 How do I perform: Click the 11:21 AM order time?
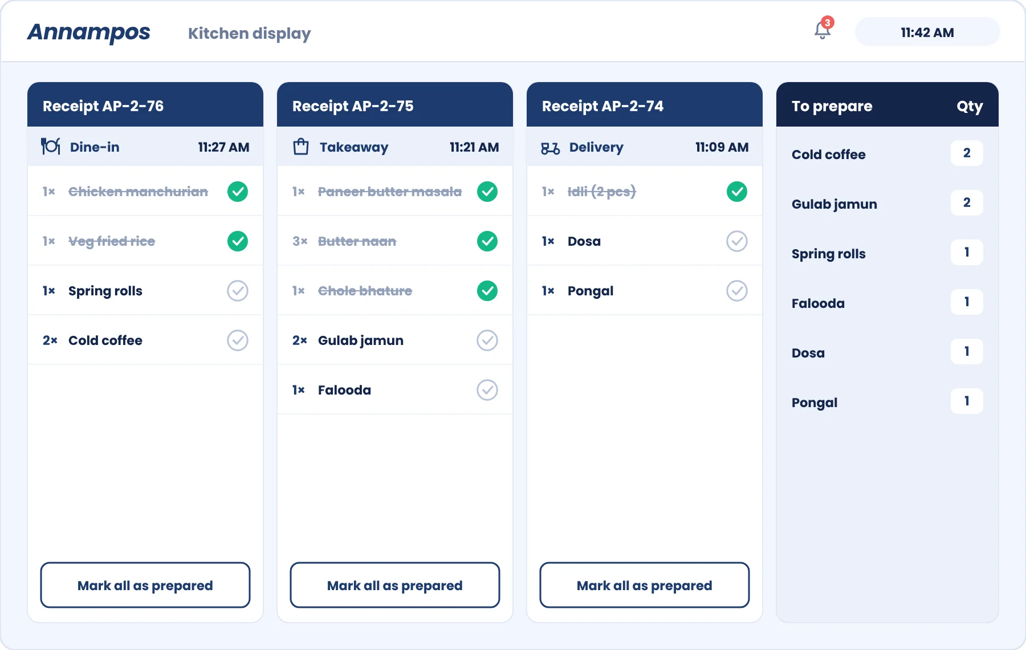click(474, 147)
